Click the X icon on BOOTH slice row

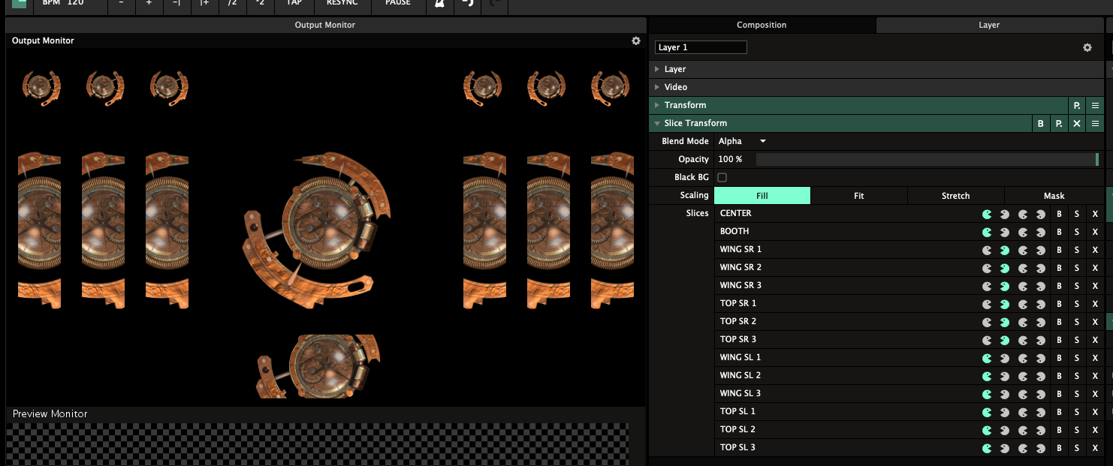coord(1095,232)
